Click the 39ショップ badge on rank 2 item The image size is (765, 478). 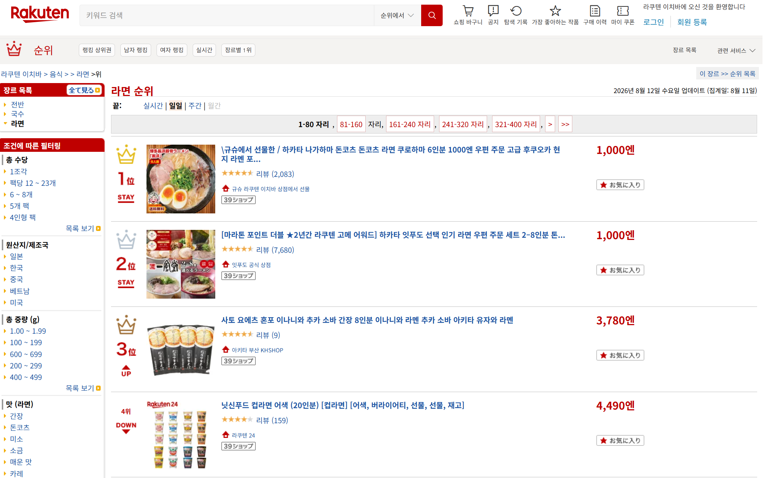point(239,276)
